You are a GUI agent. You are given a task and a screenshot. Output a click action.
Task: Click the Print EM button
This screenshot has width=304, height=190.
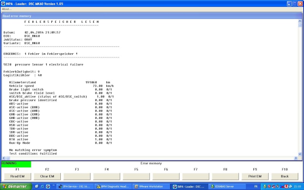255,176
